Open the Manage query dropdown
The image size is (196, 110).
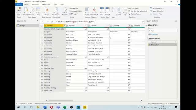coord(73,14)
